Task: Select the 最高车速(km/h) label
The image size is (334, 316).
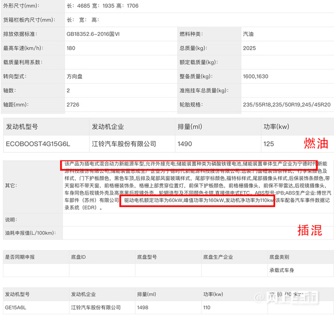Action: (x=23, y=48)
